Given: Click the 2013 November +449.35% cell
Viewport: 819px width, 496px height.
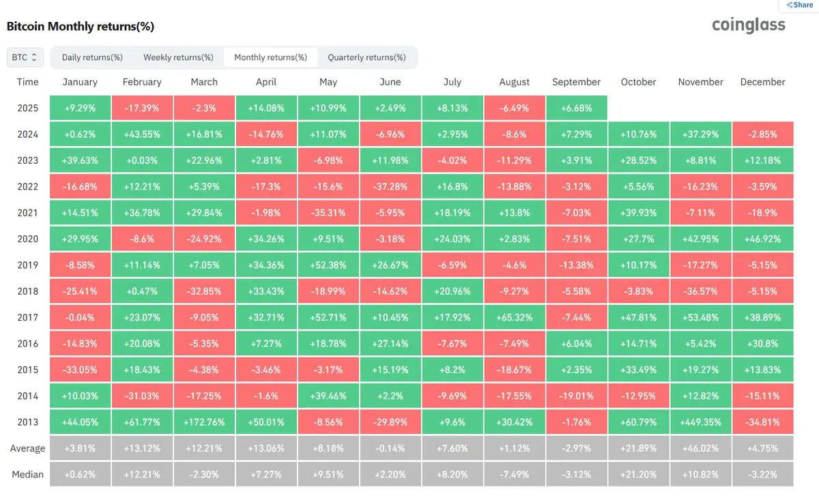Looking at the screenshot, I should (700, 422).
